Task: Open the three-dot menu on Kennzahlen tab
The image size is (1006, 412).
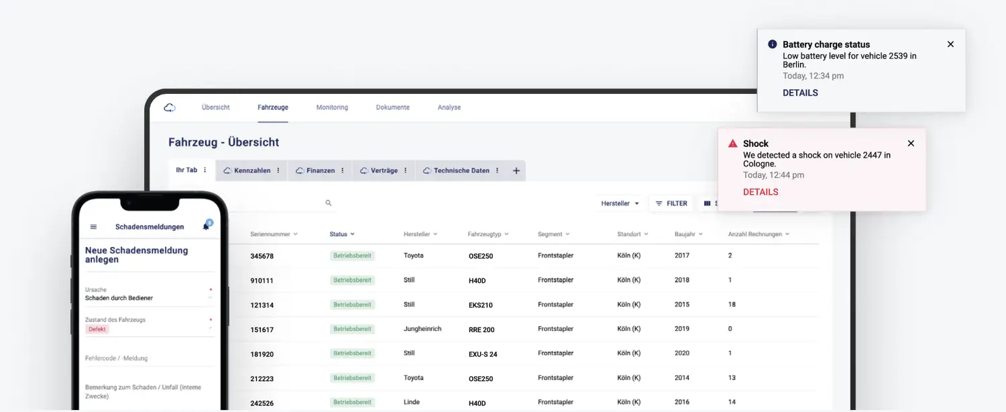Action: coord(278,171)
